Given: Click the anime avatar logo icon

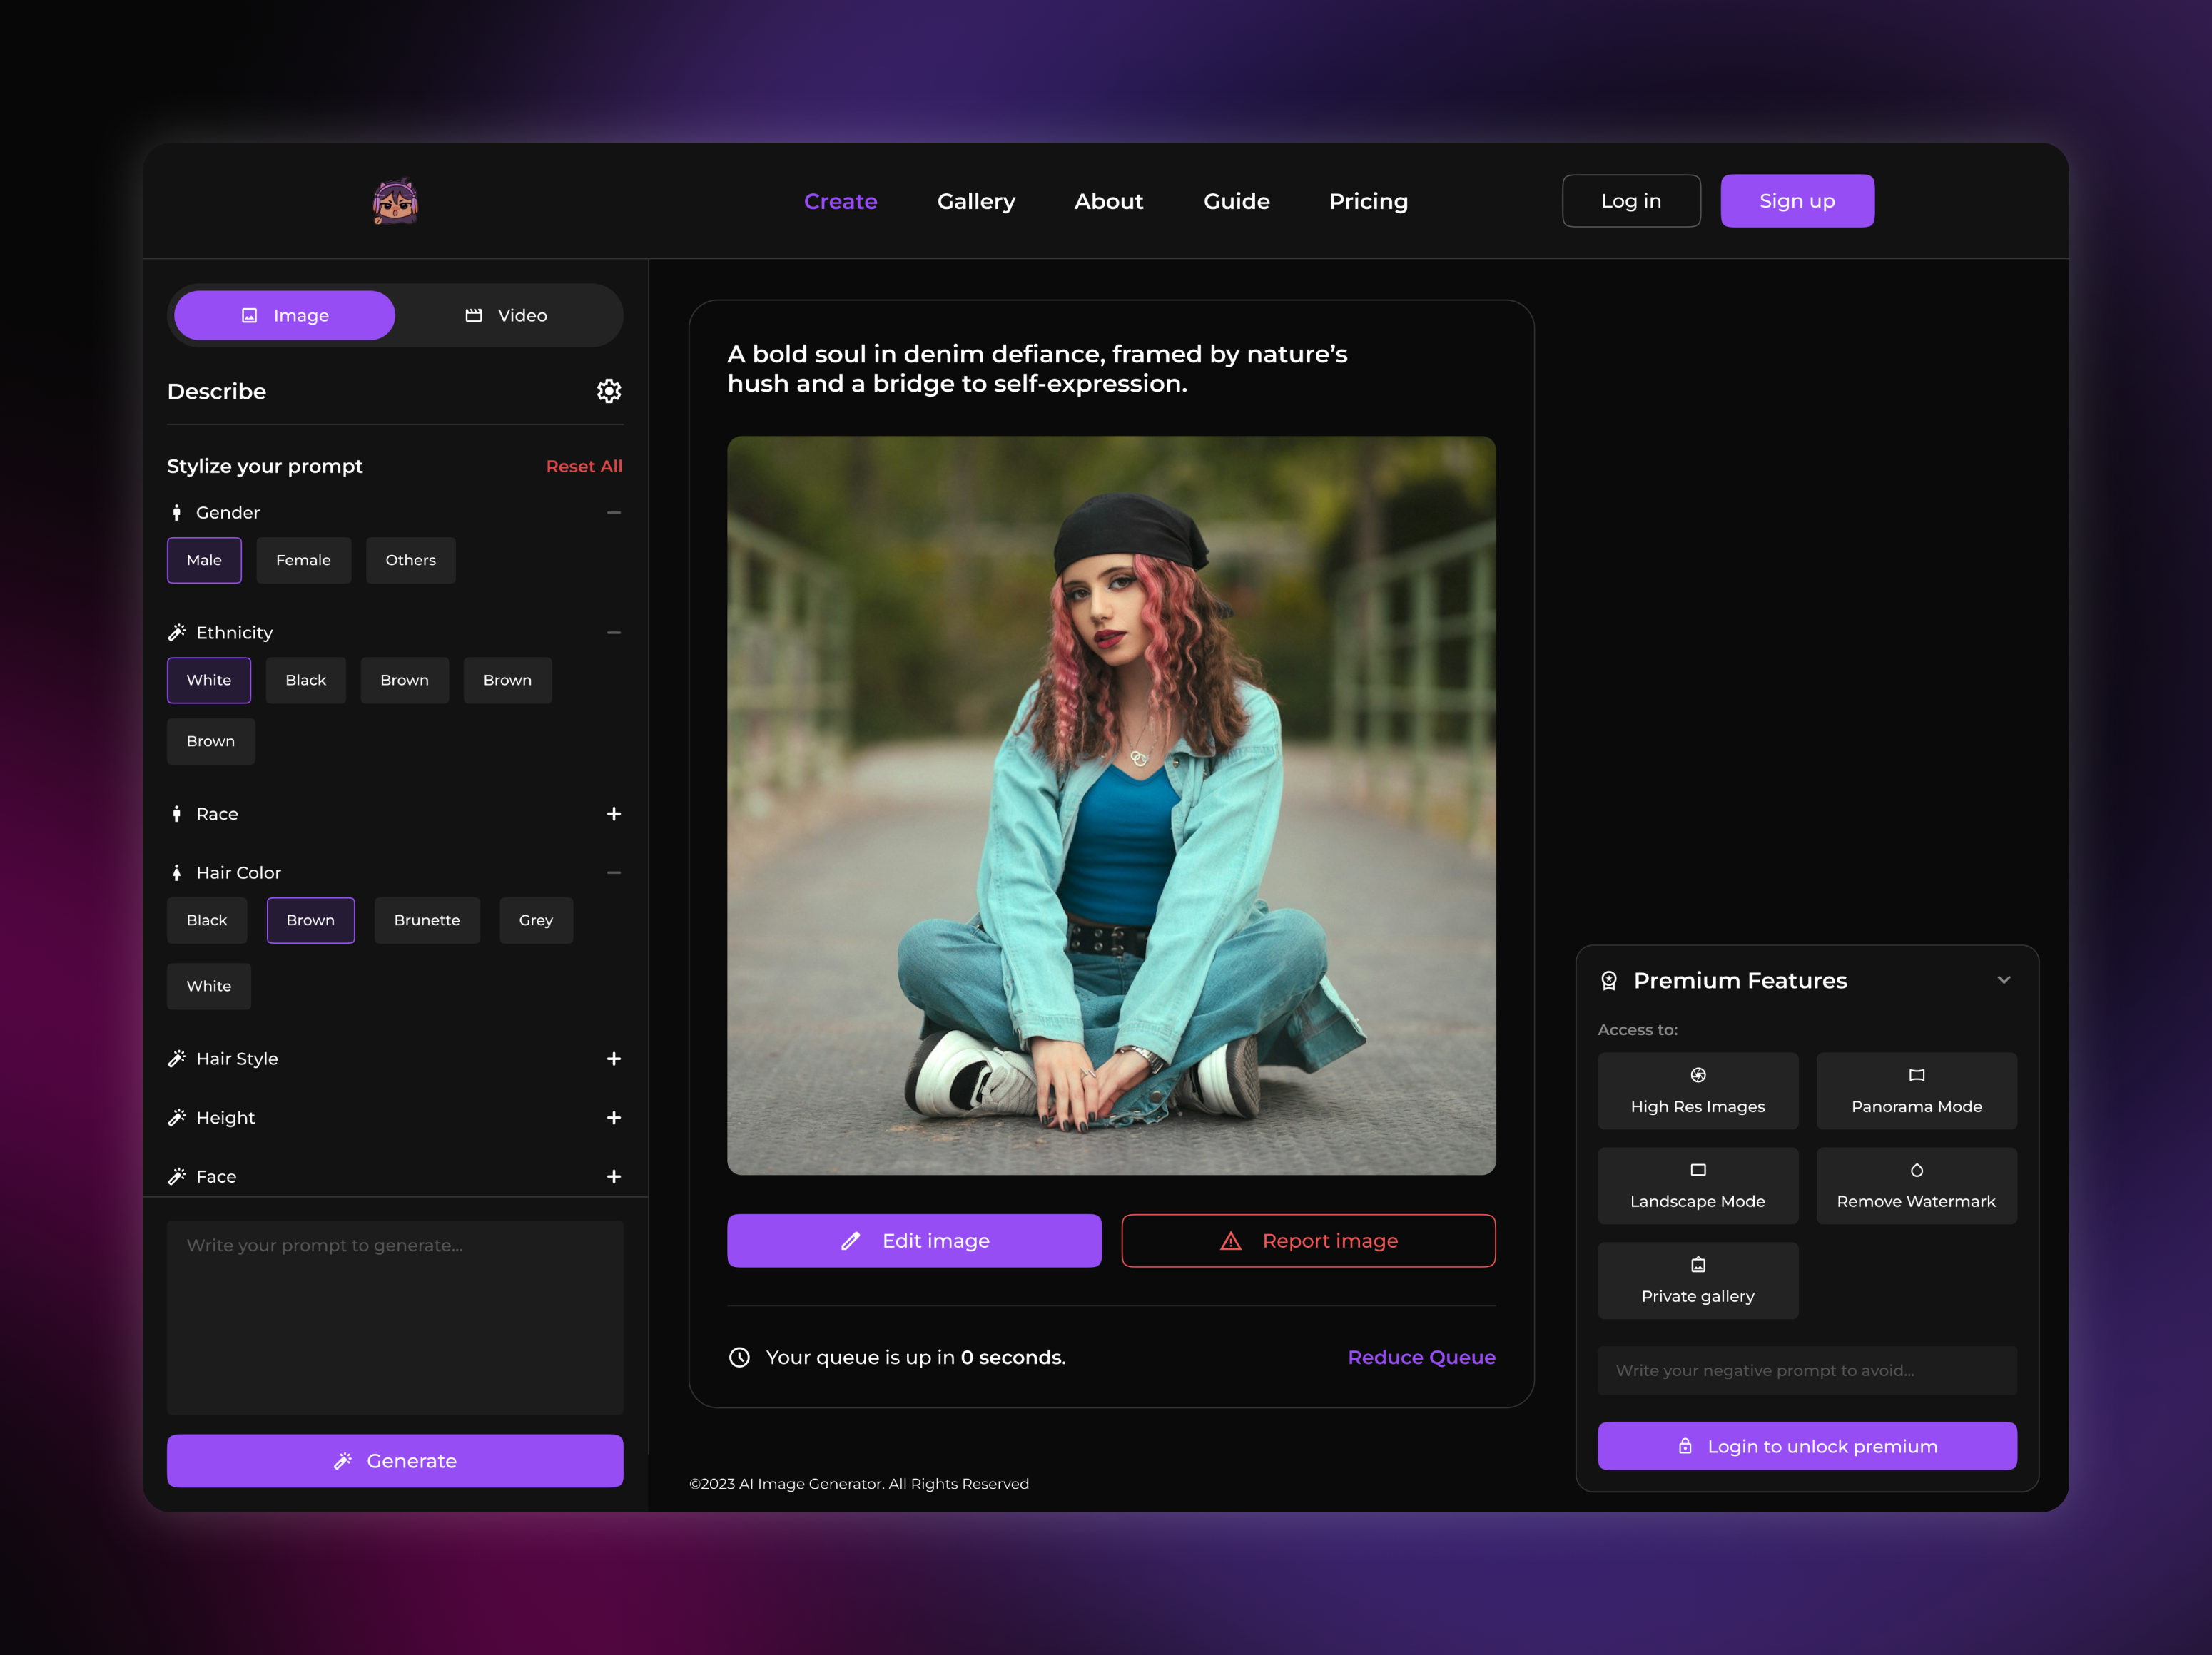Looking at the screenshot, I should (395, 202).
